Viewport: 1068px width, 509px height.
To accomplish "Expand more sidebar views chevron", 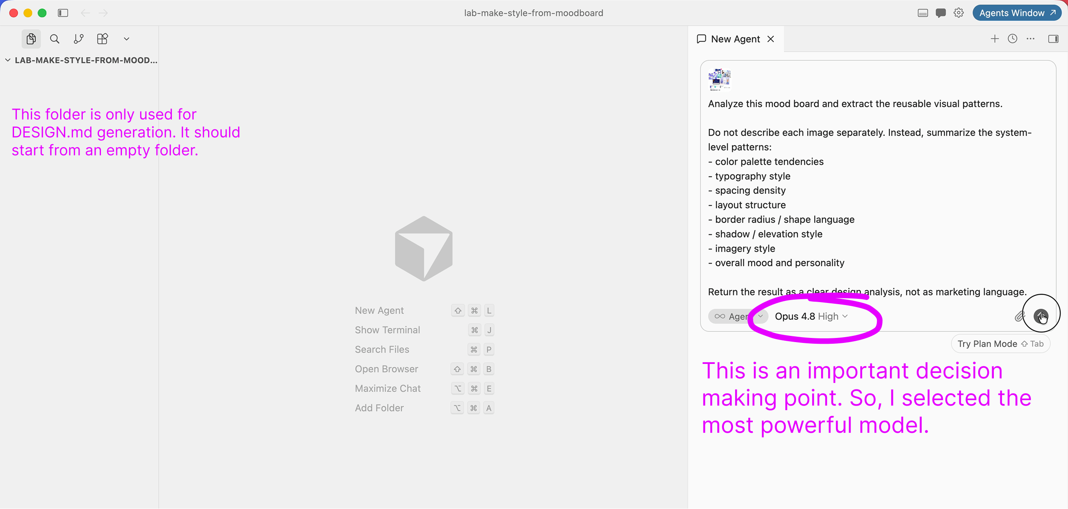I will pyautogui.click(x=126, y=39).
